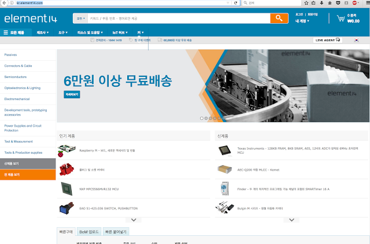The width and height of the screenshot is (370, 244).
Task: Select the third banner carousel dot
Action: pyautogui.click(x=210, y=118)
